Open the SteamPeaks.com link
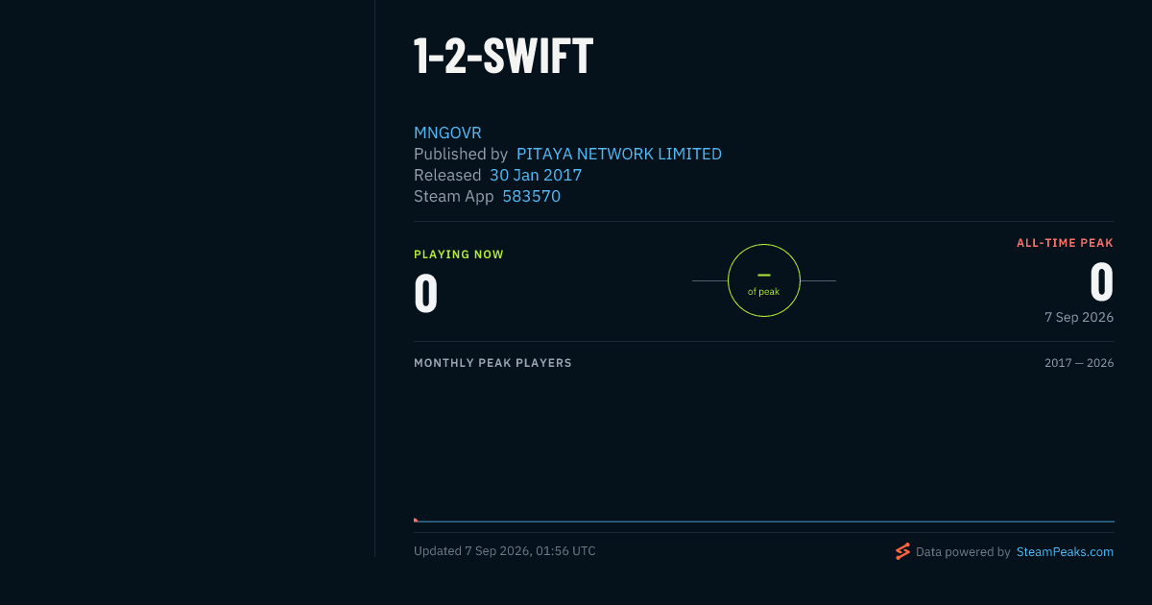Image resolution: width=1152 pixels, height=605 pixels. 1065,552
